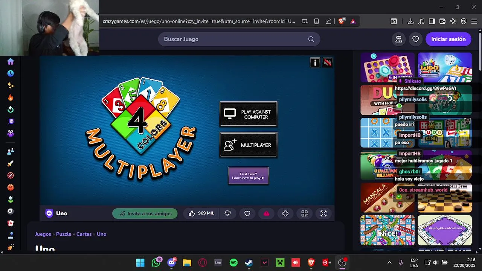Open the playing cards category sidebar icon
Viewport: 482px width, 271px height.
(11, 223)
